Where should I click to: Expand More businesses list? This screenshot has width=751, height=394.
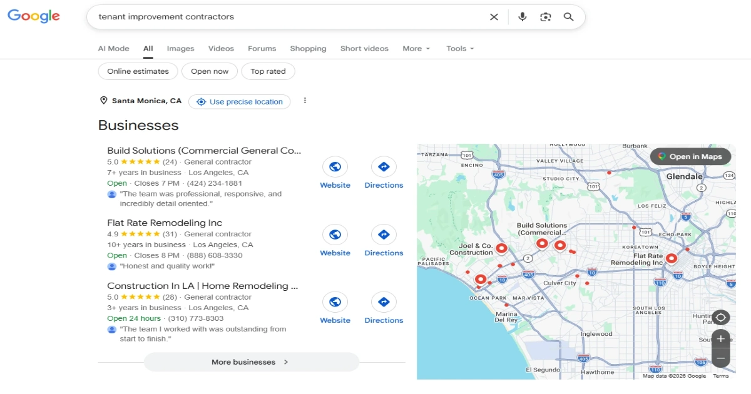(x=251, y=362)
